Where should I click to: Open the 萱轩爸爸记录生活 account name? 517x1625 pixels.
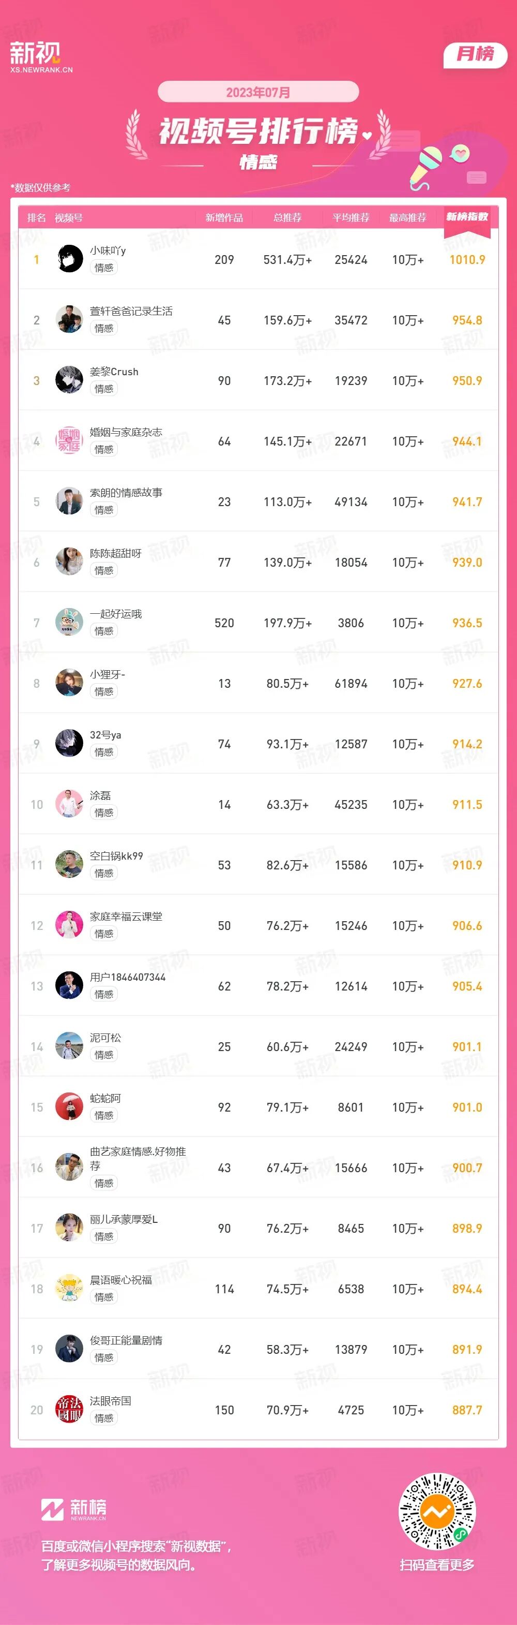pos(131,311)
